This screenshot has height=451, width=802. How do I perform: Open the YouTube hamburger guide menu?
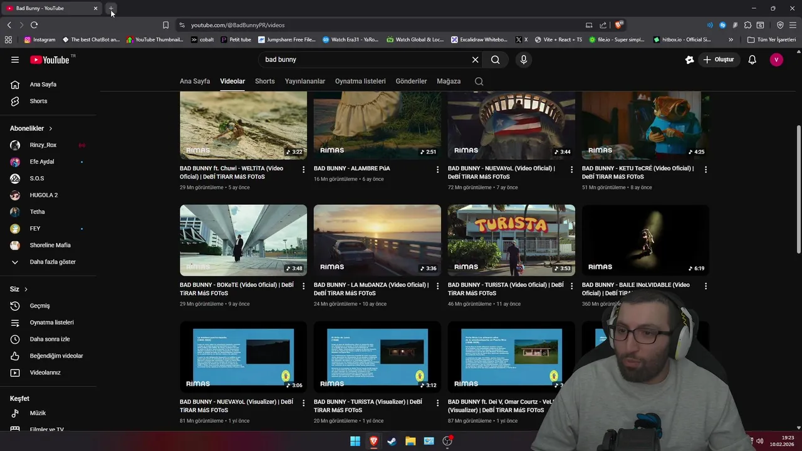pyautogui.click(x=15, y=60)
